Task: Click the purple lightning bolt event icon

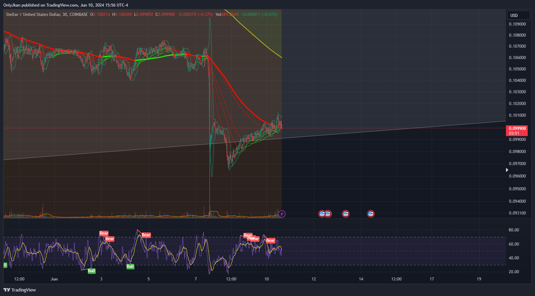Action: 282,214
